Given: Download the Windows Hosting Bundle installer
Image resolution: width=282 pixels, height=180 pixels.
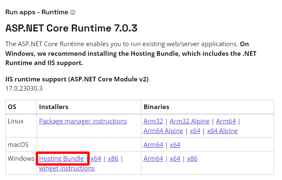Looking at the screenshot, I should click(x=61, y=159).
